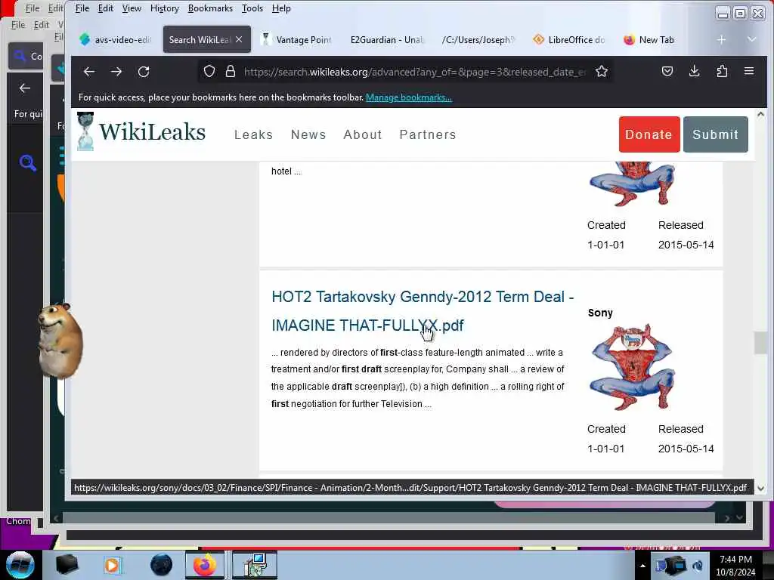Reload the current WikiLeaks page
This screenshot has height=580, width=774.
click(x=144, y=72)
